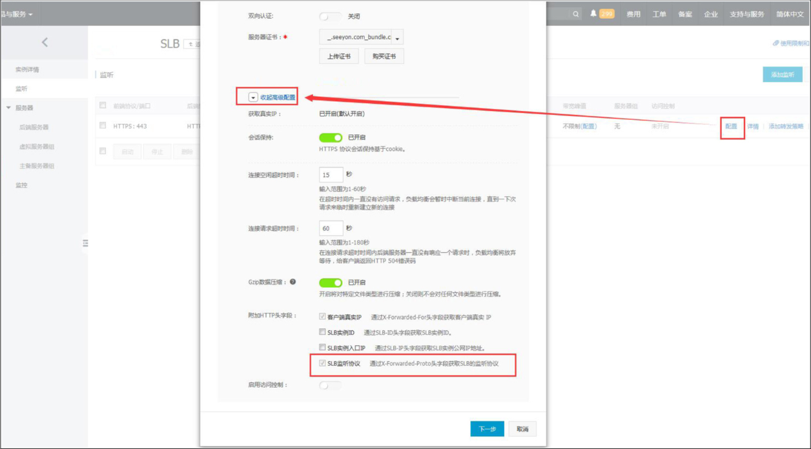Open the 支持与服务 menu
The height and width of the screenshot is (449, 811).
(747, 14)
